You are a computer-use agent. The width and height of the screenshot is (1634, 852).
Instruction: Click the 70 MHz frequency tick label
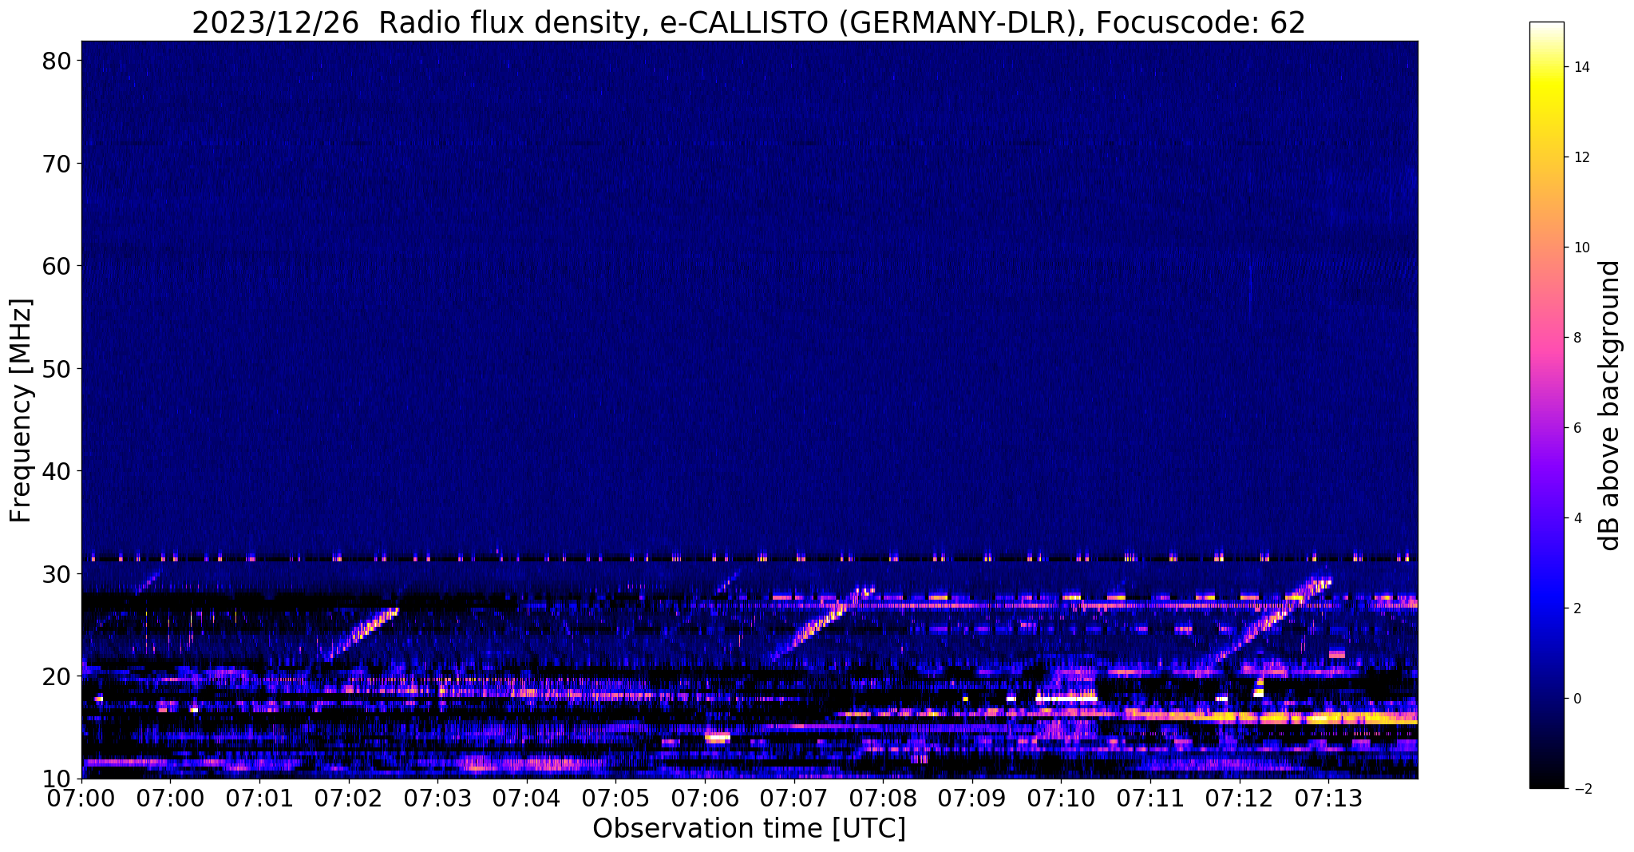[x=58, y=164]
